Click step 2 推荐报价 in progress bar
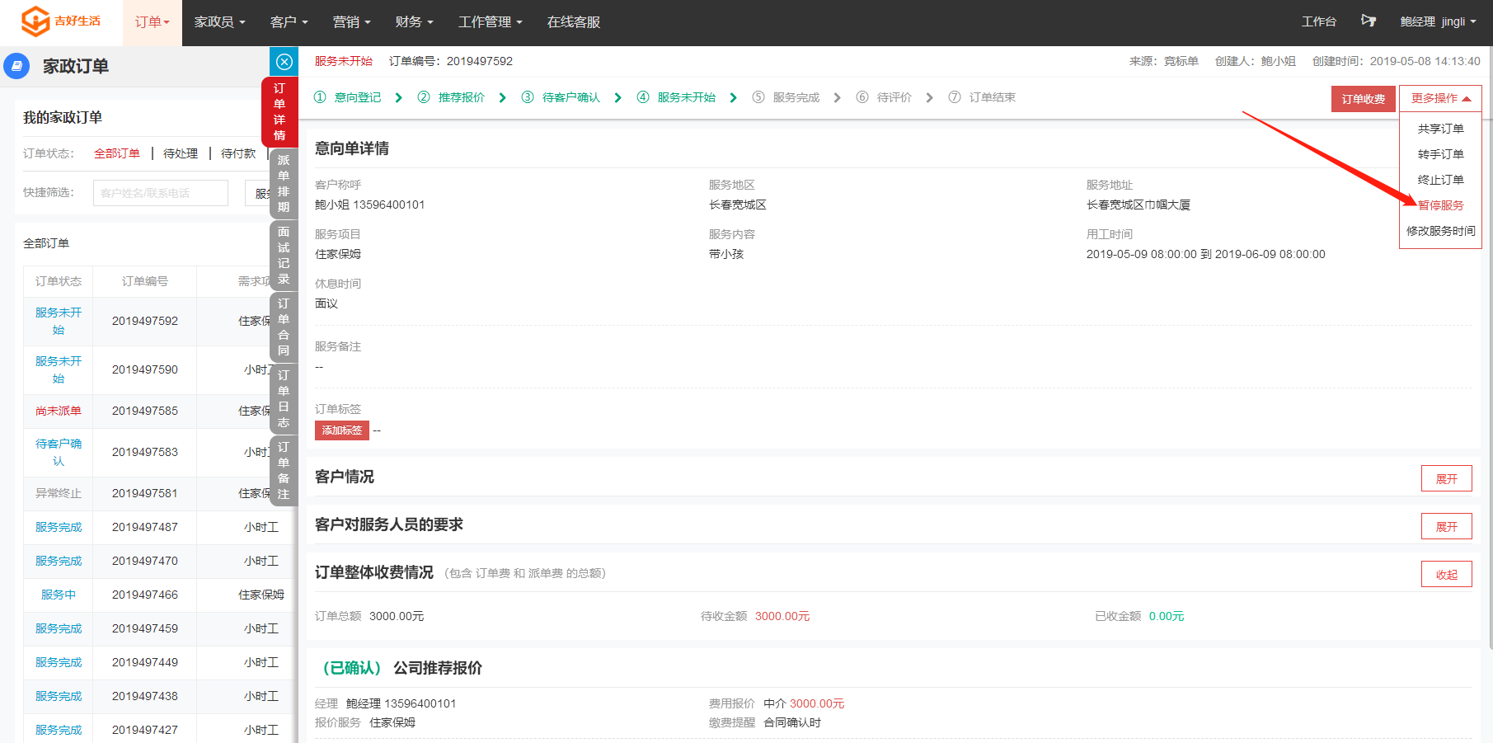This screenshot has width=1493, height=743. [x=452, y=97]
